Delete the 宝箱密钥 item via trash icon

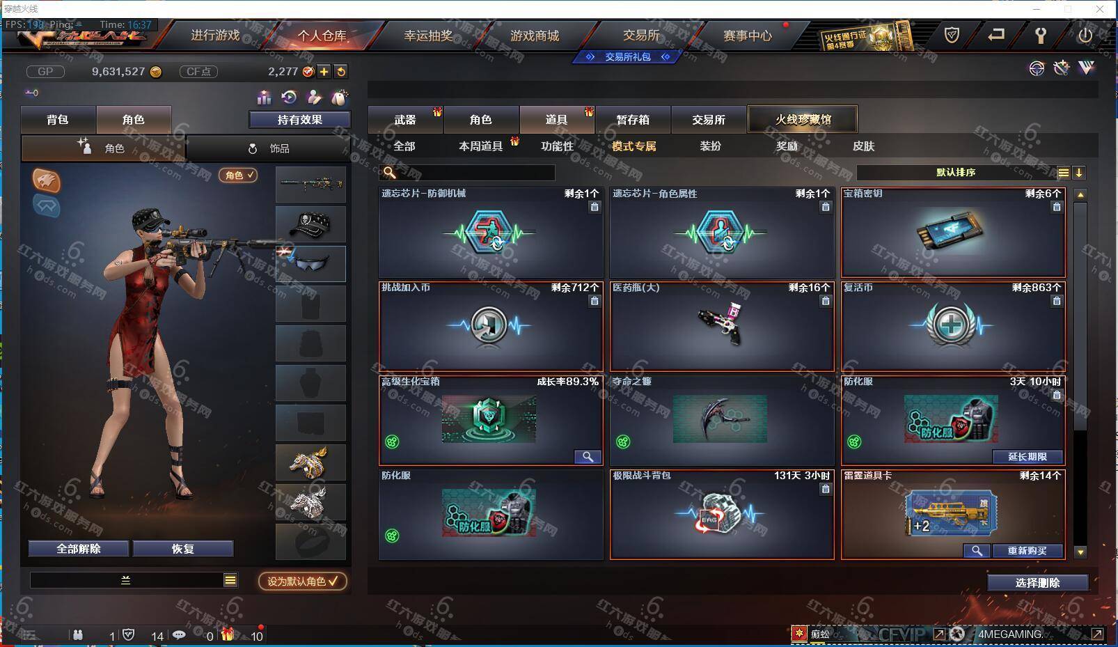click(1057, 207)
